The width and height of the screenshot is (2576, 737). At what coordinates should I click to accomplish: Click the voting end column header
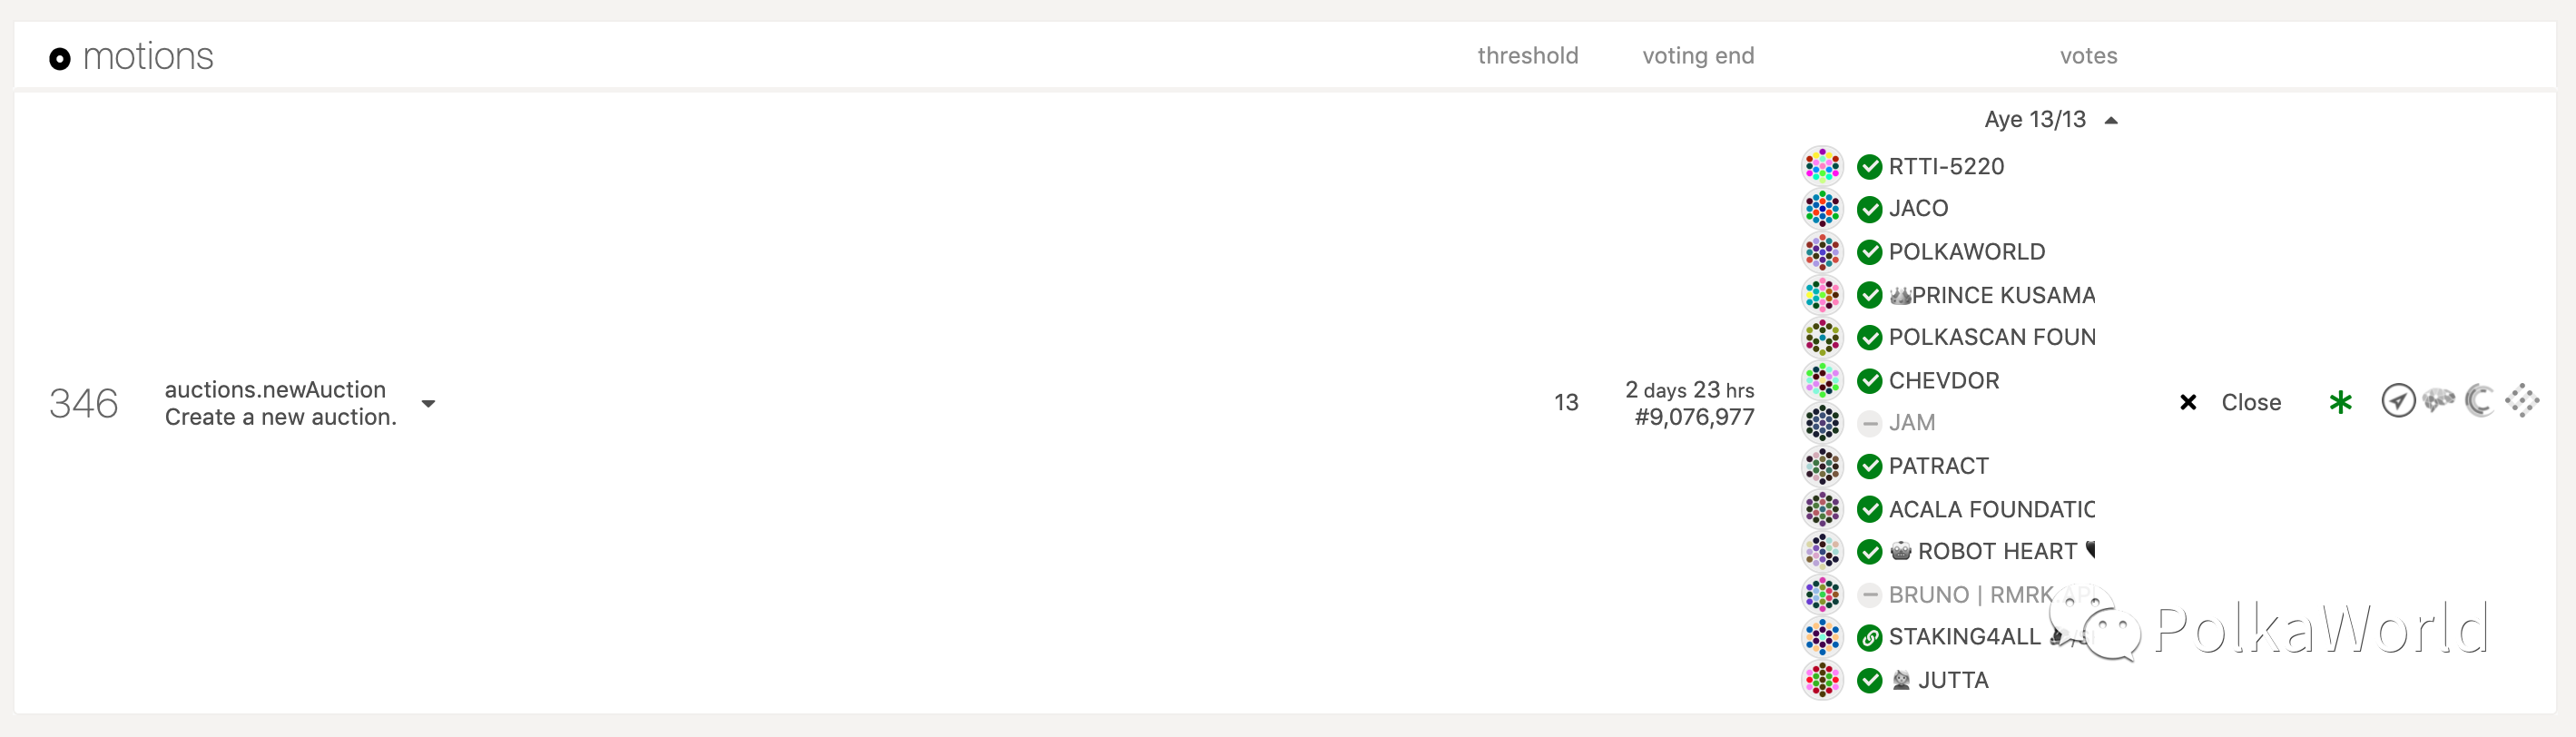[1698, 56]
